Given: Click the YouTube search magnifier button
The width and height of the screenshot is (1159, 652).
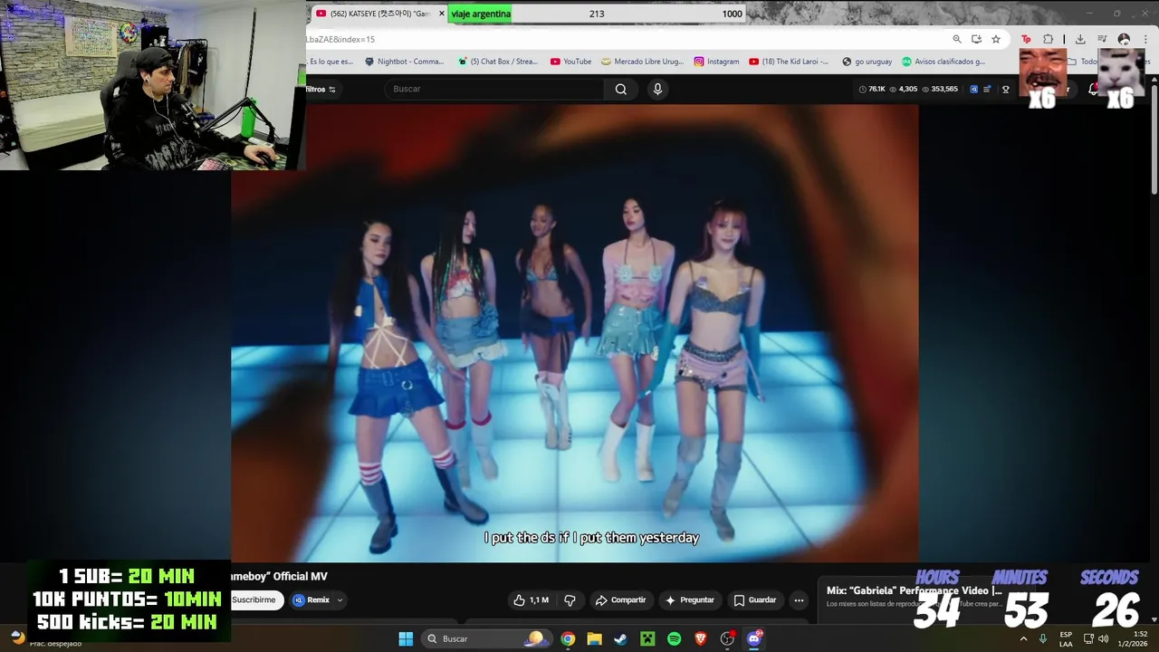Looking at the screenshot, I should (620, 89).
